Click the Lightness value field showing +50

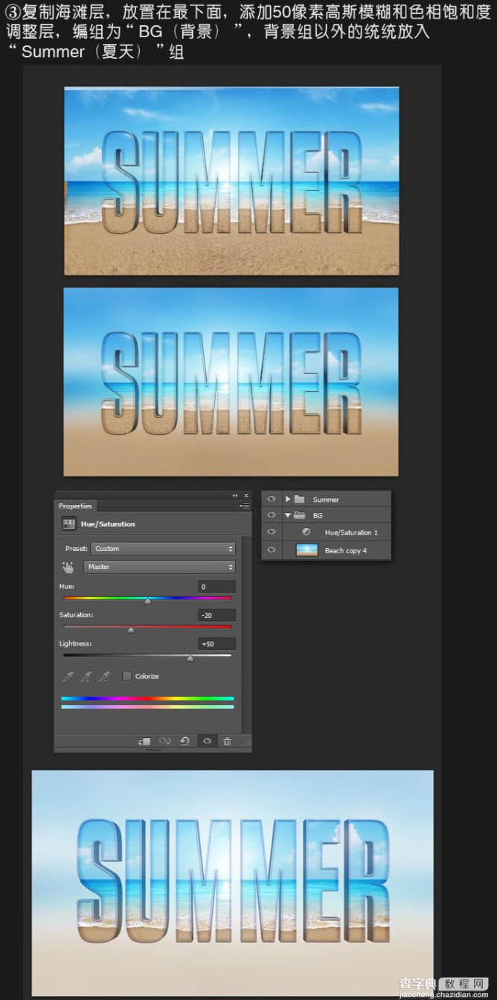pyautogui.click(x=217, y=643)
